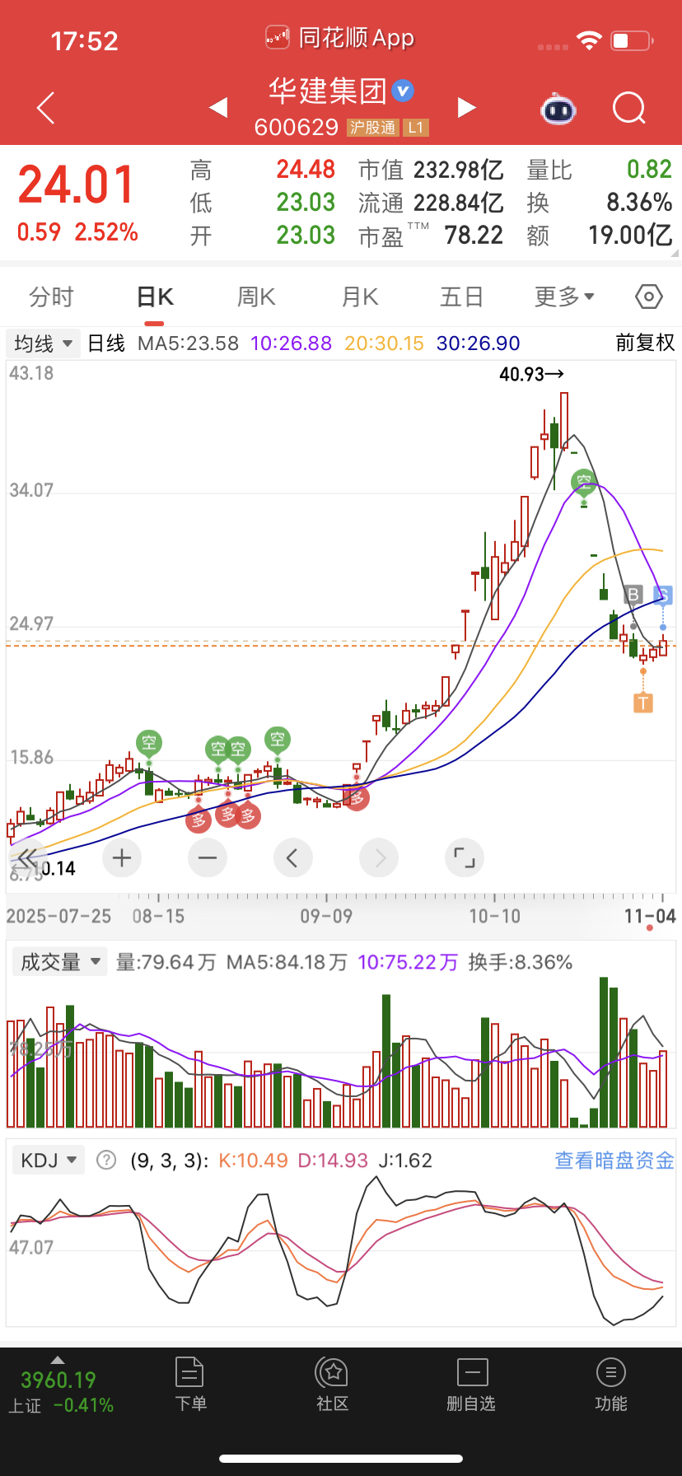Open chart settings hexagon icon
The height and width of the screenshot is (1476, 682).
(649, 297)
